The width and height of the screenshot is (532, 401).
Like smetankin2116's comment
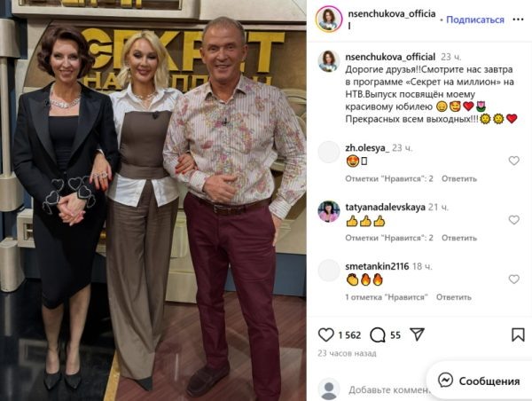[x=514, y=279]
